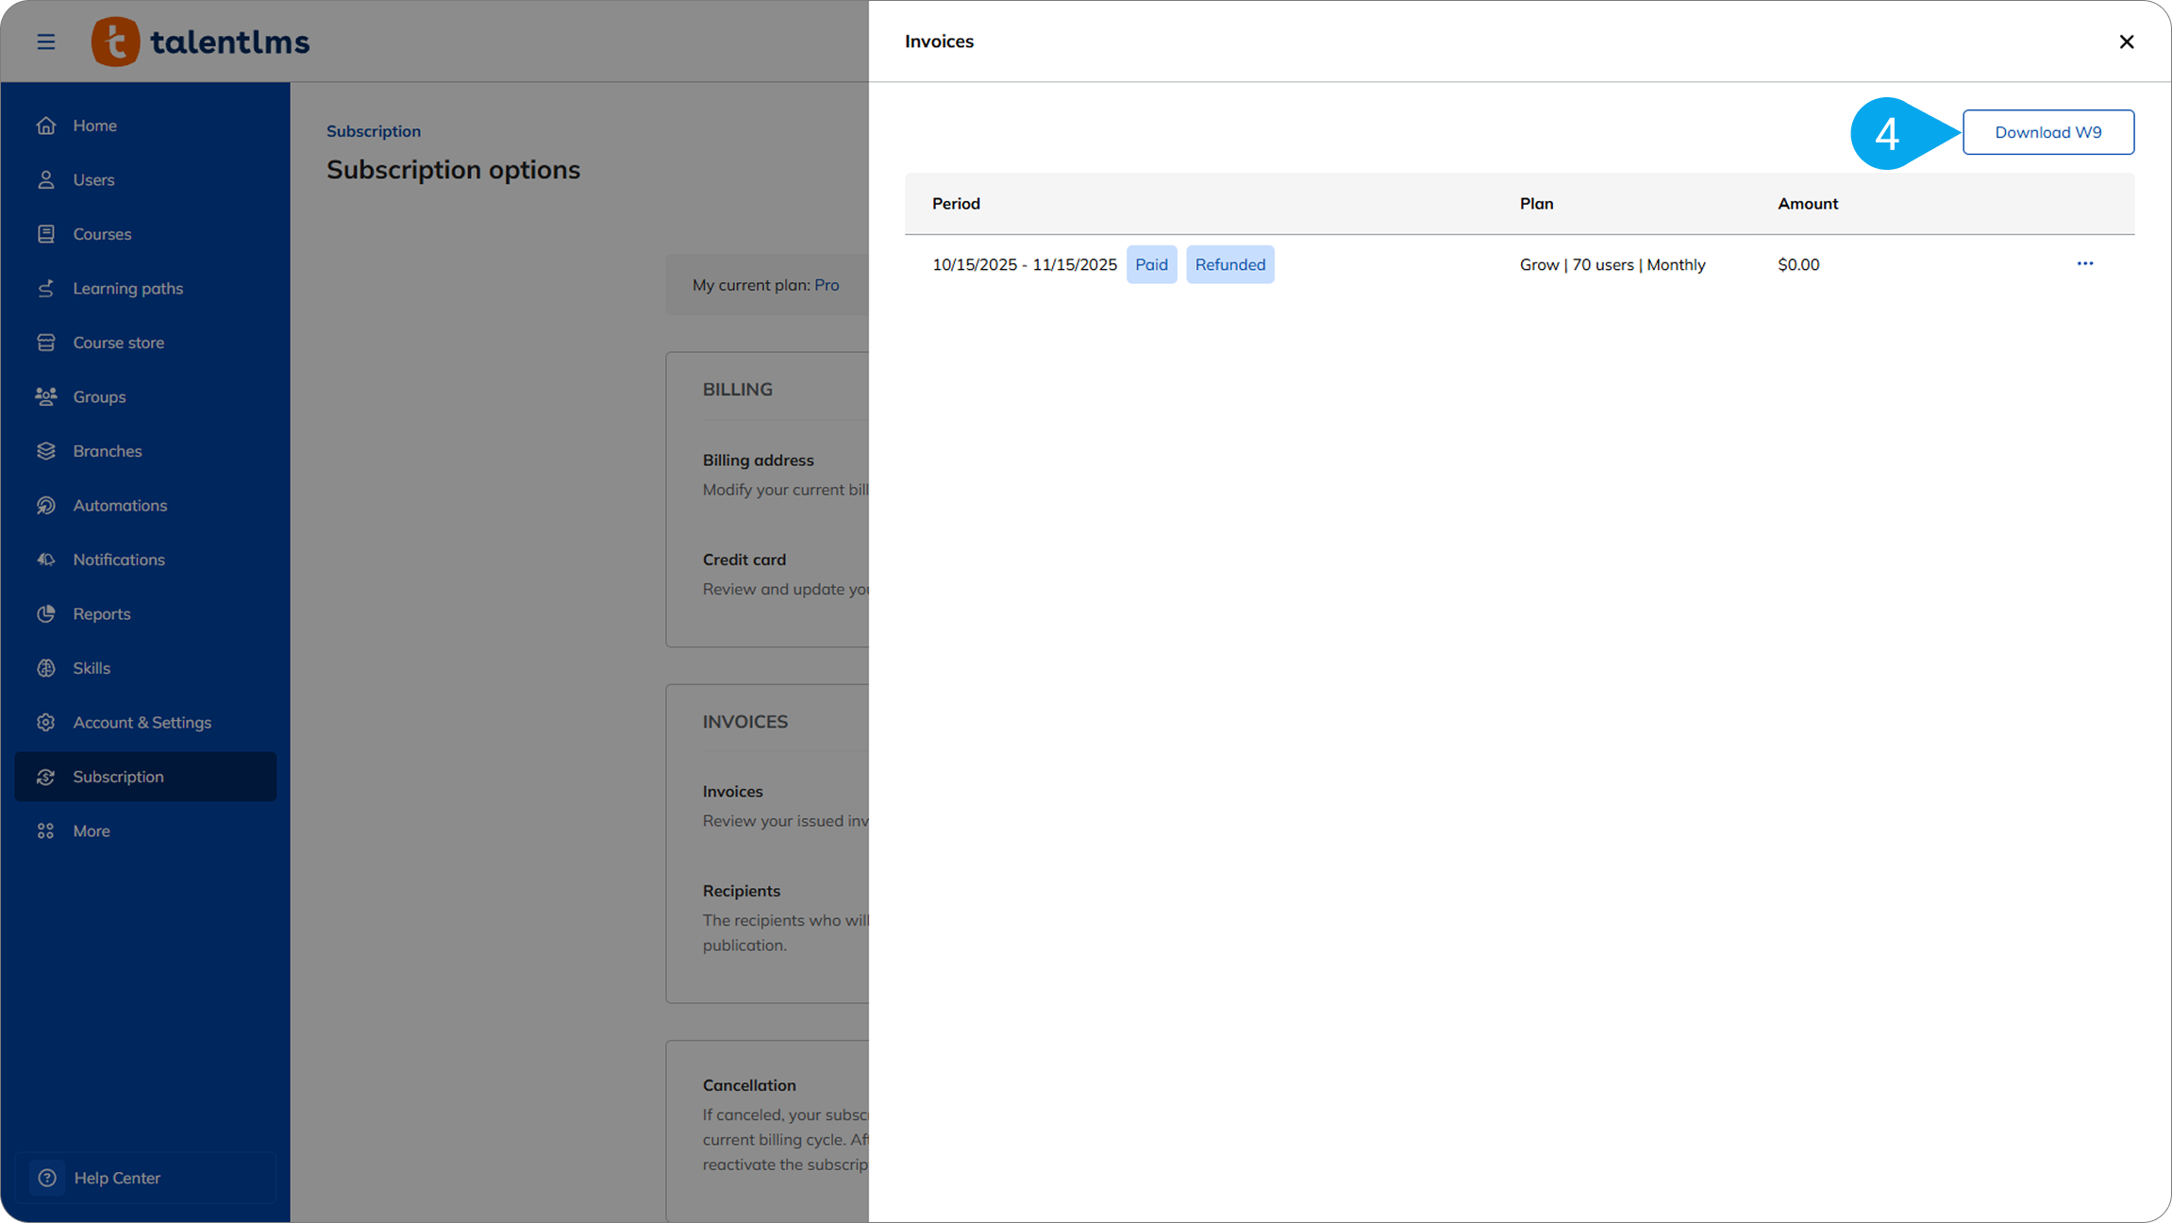
Task: Click the Course store icon
Action: [x=46, y=343]
